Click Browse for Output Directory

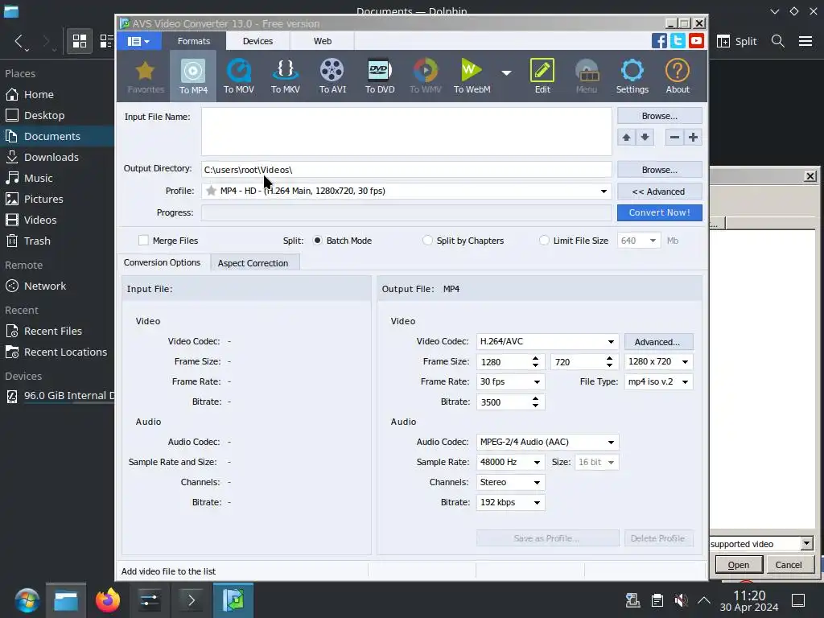(660, 170)
